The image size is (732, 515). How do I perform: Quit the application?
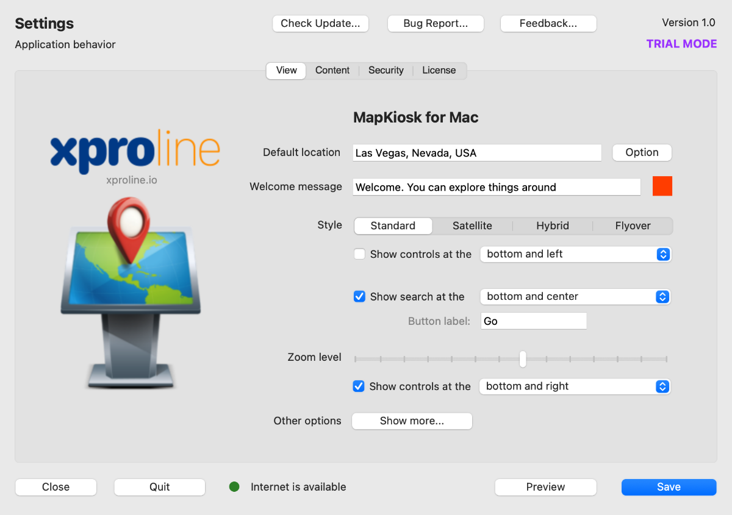[160, 487]
